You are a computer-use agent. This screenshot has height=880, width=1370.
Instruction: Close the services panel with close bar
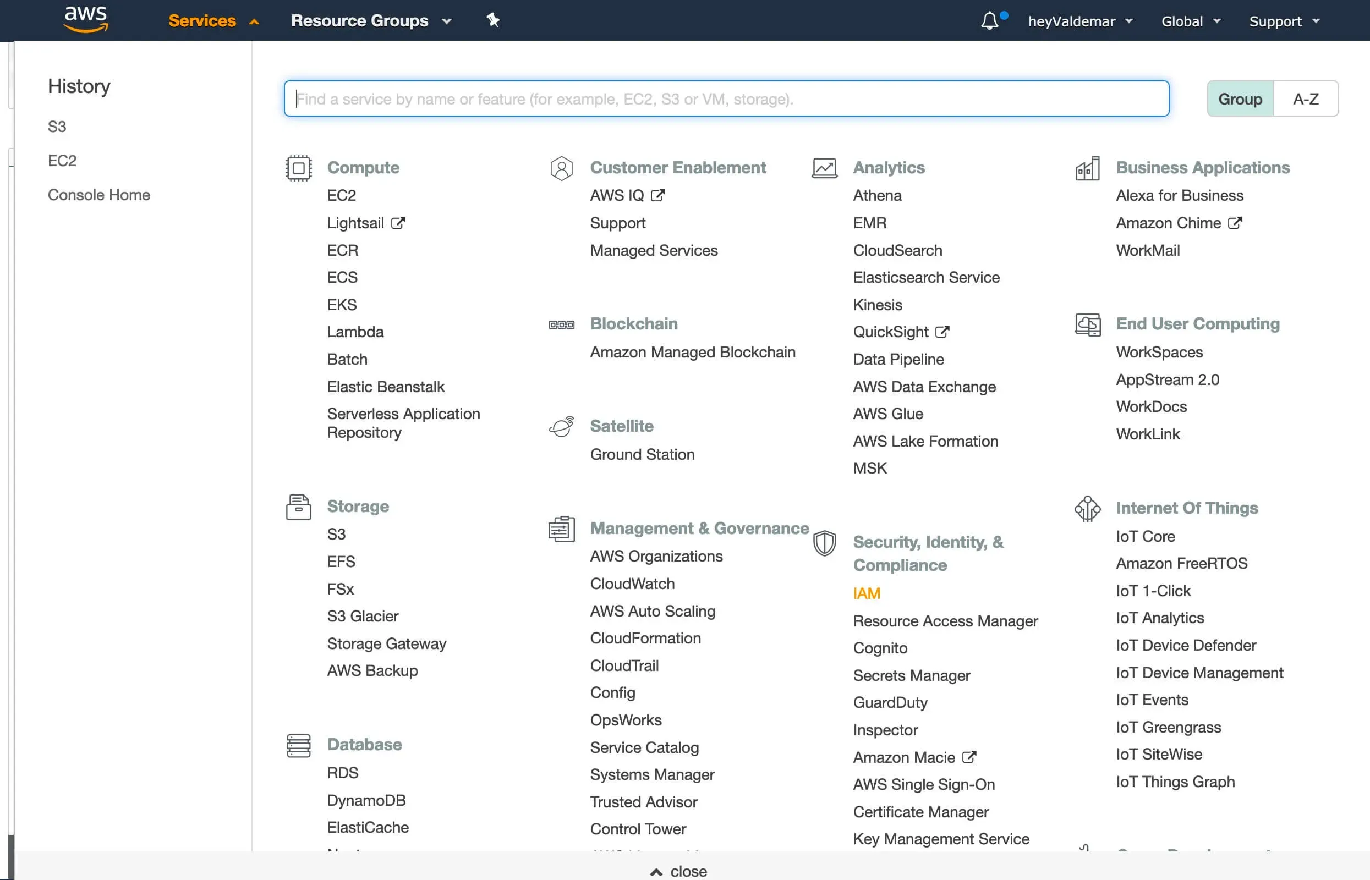[x=679, y=871]
